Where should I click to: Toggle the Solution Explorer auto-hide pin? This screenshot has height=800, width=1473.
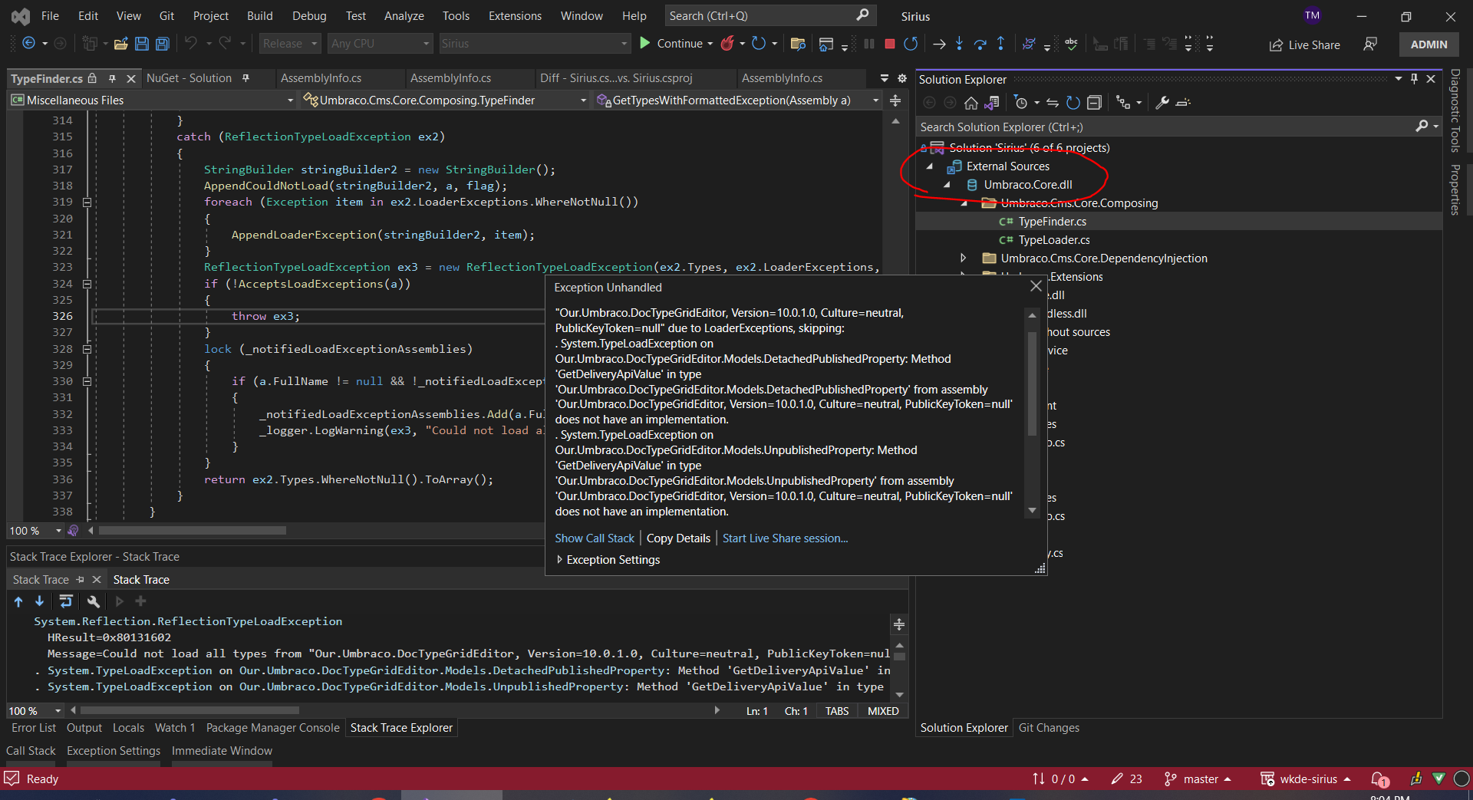(x=1414, y=79)
